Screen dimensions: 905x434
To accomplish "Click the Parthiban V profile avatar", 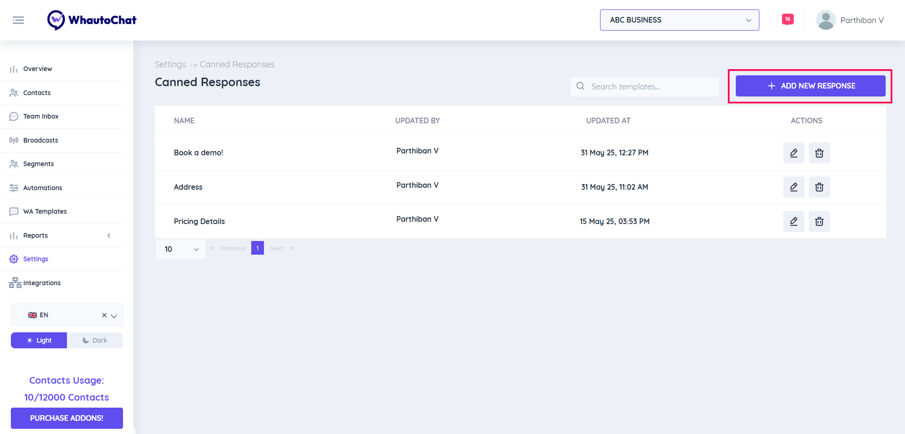I will [x=826, y=20].
